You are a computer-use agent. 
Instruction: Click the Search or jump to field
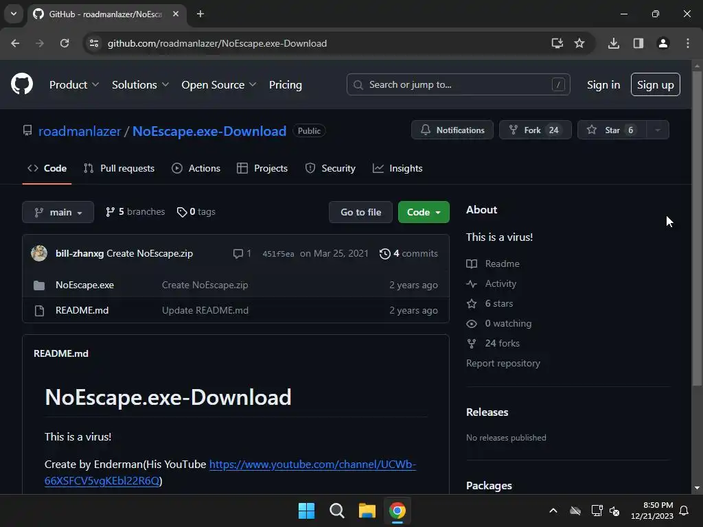coord(458,84)
